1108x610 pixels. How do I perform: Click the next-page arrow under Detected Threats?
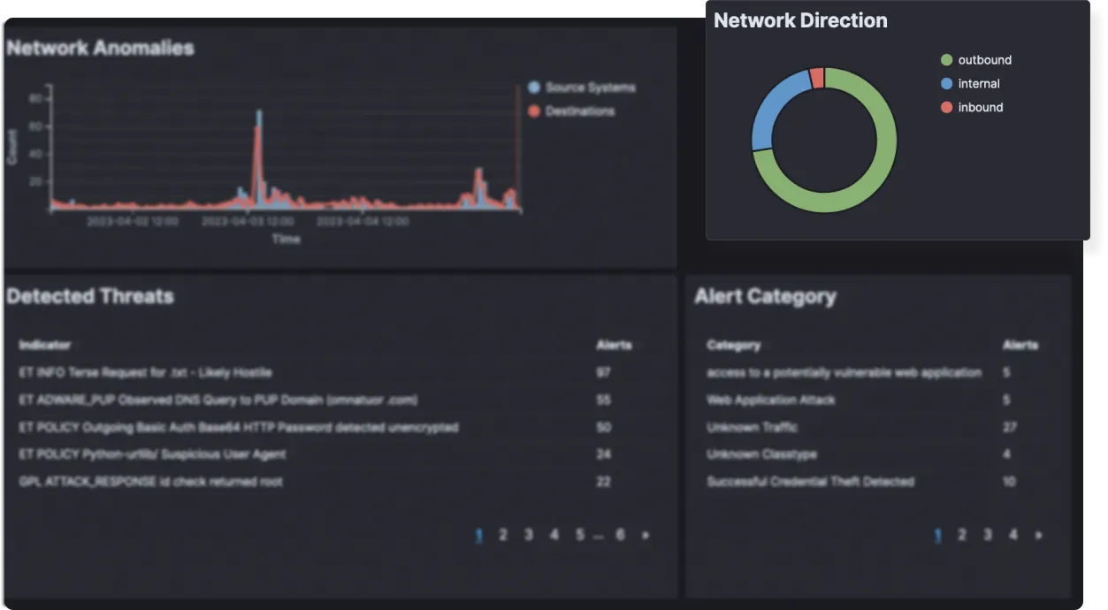tap(646, 535)
